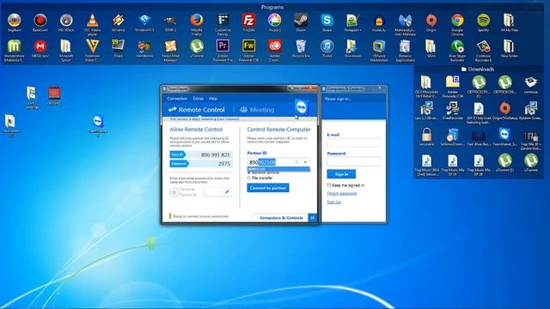The image size is (550, 309).
Task: Open the Connection menu in TeamViewer
Action: (x=177, y=99)
